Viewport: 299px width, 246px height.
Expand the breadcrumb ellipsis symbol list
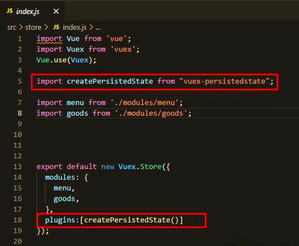[x=98, y=28]
